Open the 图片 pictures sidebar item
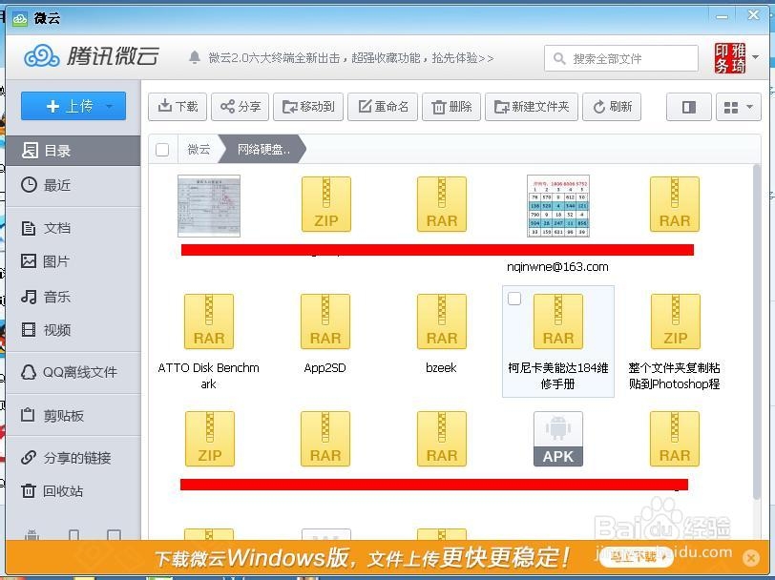Image resolution: width=775 pixels, height=580 pixels. point(73,260)
